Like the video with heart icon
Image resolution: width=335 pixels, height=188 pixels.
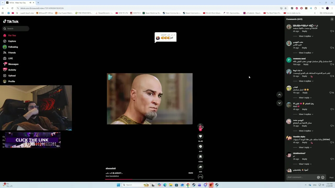200,136
